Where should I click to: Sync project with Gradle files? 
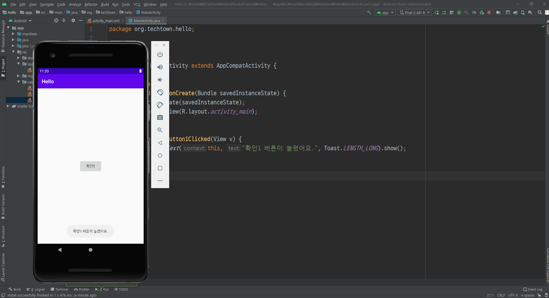[515, 13]
